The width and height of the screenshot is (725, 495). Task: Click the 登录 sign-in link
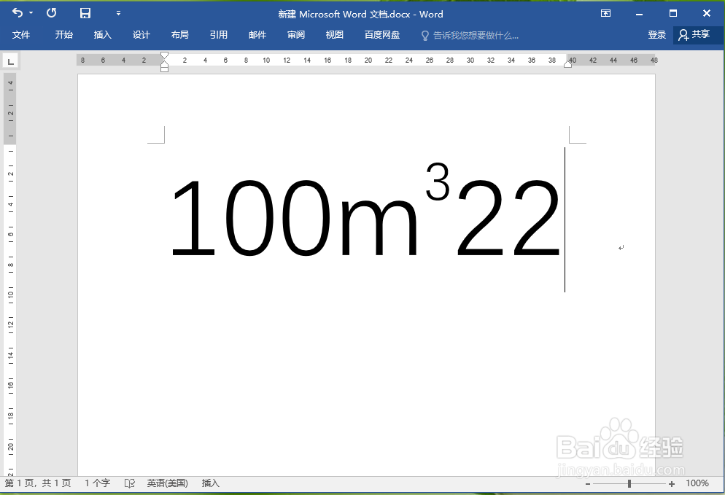point(657,34)
